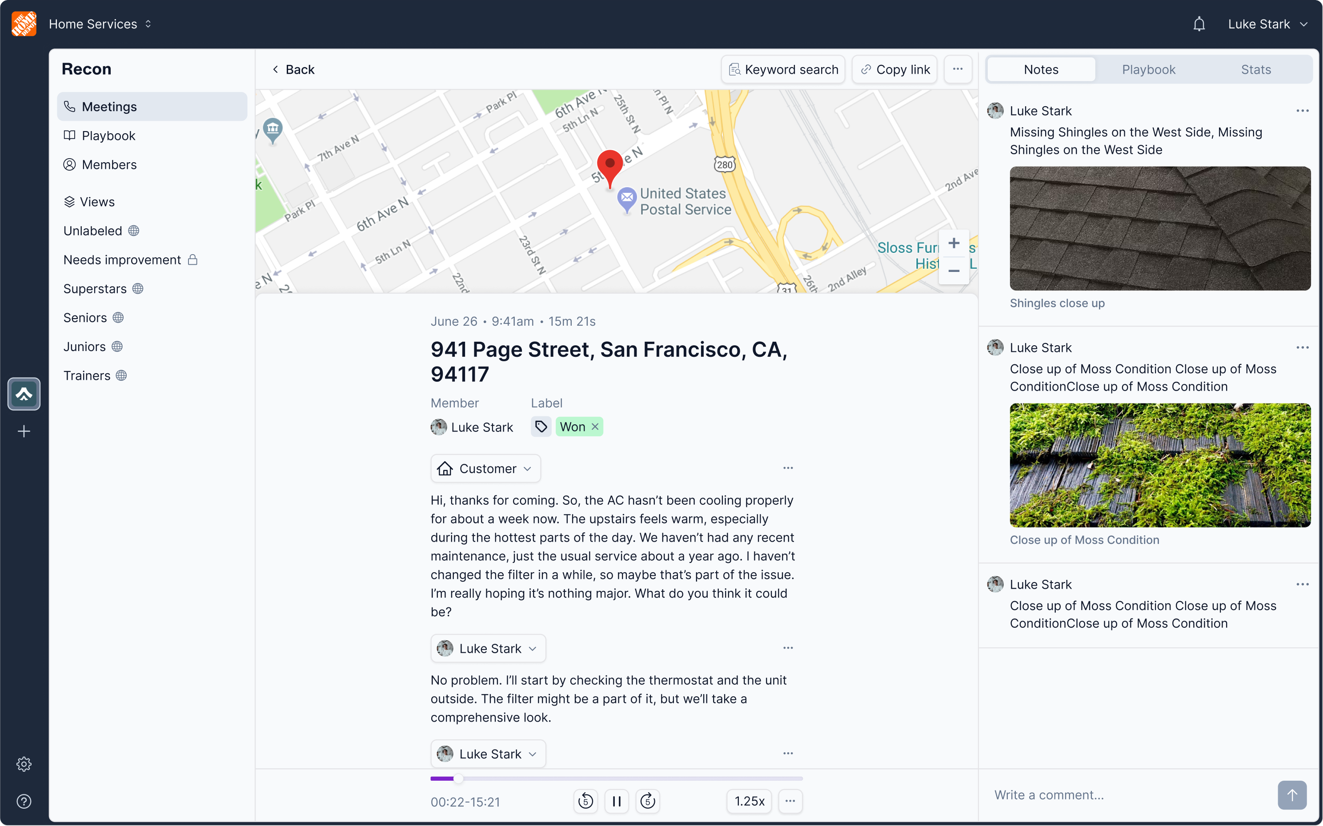Open the Superstars view
Image resolution: width=1323 pixels, height=826 pixels.
pos(103,288)
